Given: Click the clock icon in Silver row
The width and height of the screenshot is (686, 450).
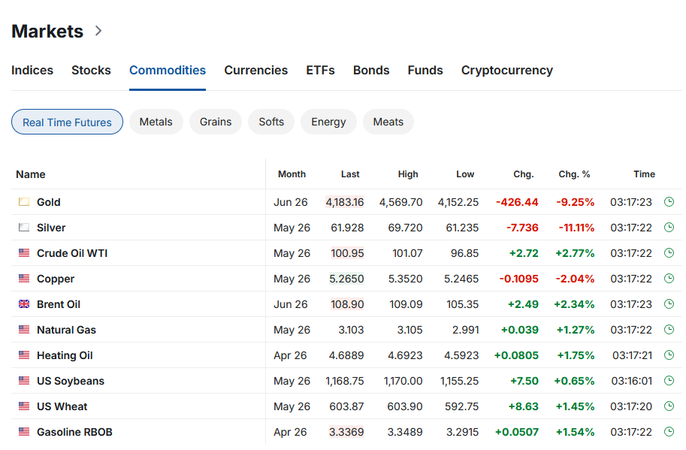Looking at the screenshot, I should coord(669,228).
